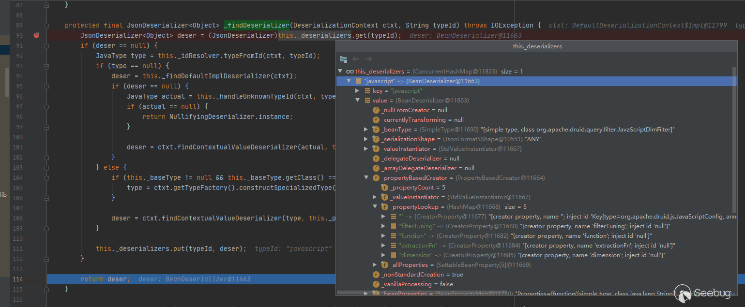Image resolution: width=745 pixels, height=307 pixels.
Task: Expand the key = "javascript" node
Action: click(357, 91)
